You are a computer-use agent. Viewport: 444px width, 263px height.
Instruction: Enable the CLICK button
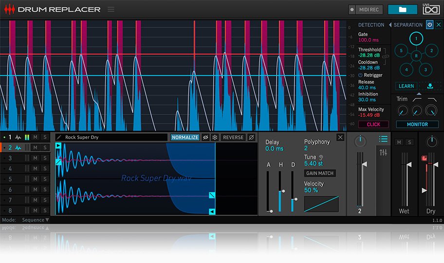373,124
